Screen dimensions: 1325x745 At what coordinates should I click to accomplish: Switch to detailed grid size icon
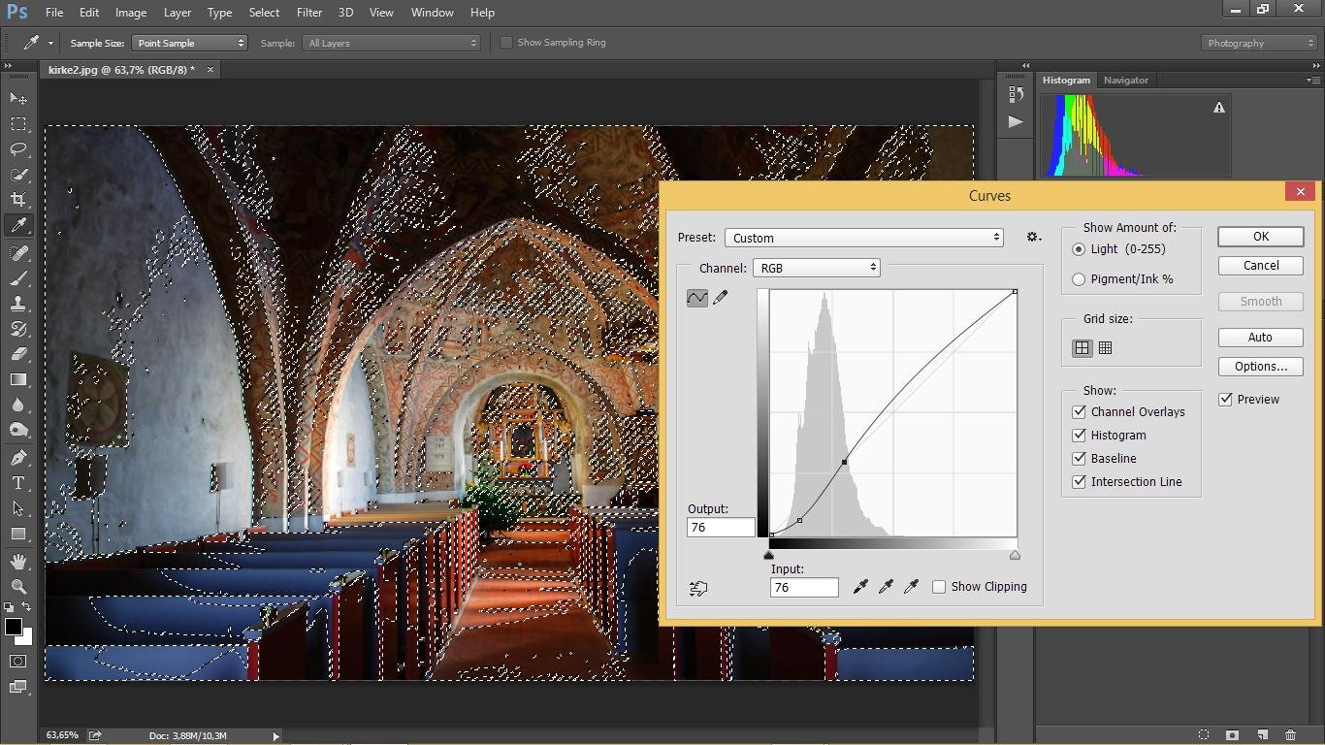coord(1105,348)
